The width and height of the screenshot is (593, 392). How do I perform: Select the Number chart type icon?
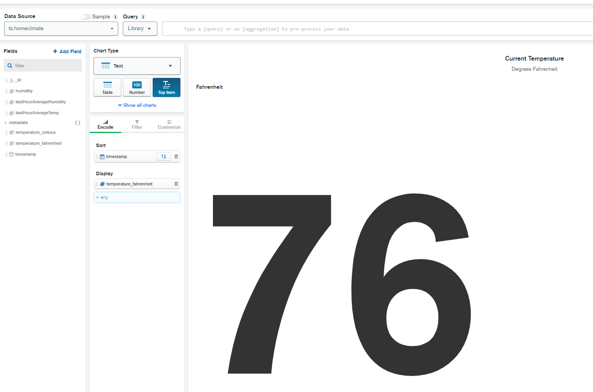(x=137, y=87)
